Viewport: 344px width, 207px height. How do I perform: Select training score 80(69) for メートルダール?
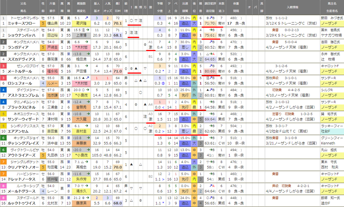pyautogui.click(x=210, y=71)
